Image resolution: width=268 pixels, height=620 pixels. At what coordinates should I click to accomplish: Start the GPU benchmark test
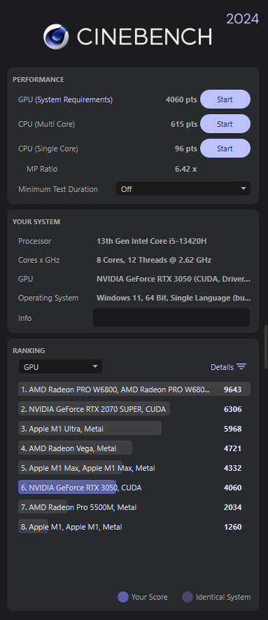[225, 99]
